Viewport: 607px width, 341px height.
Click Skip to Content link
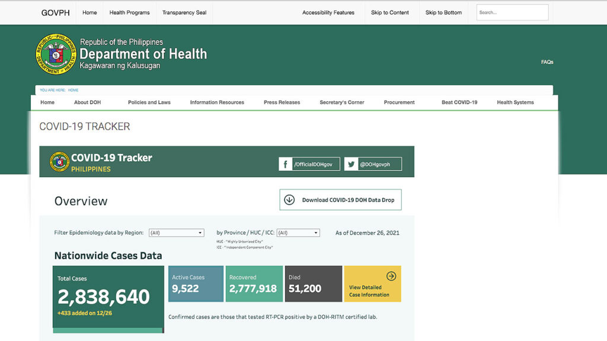click(x=390, y=12)
